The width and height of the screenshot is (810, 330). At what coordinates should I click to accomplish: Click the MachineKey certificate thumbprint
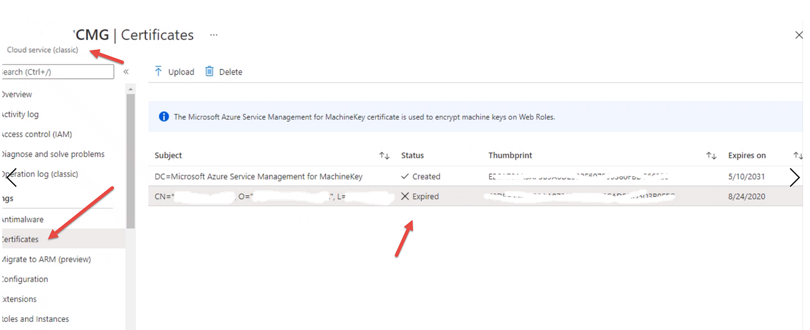(x=579, y=176)
